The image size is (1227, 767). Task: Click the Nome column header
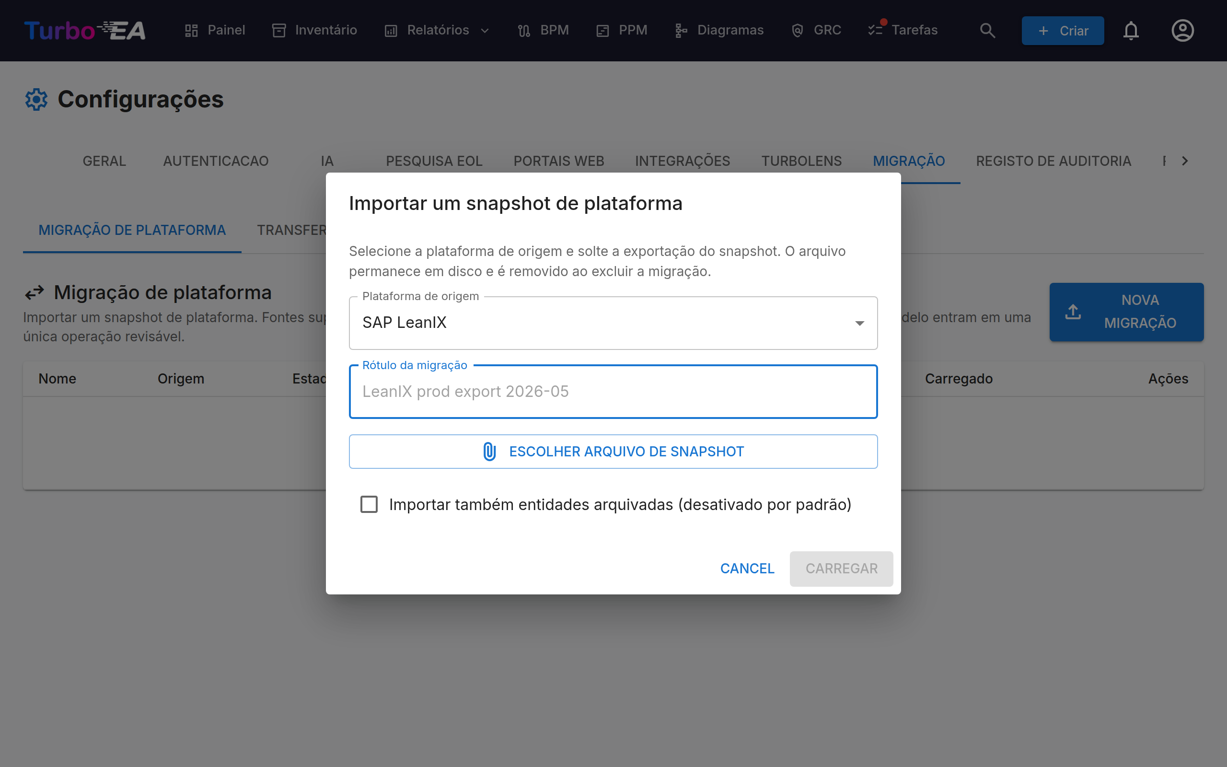point(58,379)
